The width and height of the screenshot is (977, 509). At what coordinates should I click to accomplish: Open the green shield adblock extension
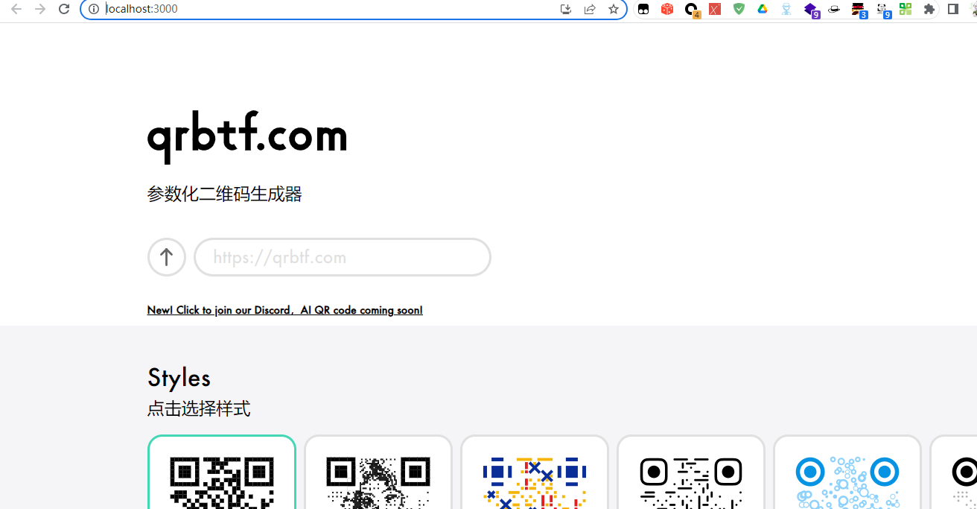[x=739, y=9]
